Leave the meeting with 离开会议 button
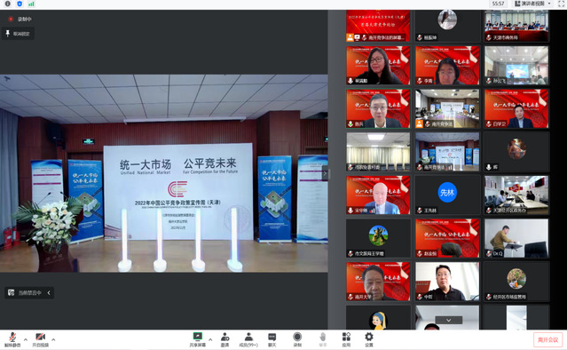 pyautogui.click(x=547, y=339)
